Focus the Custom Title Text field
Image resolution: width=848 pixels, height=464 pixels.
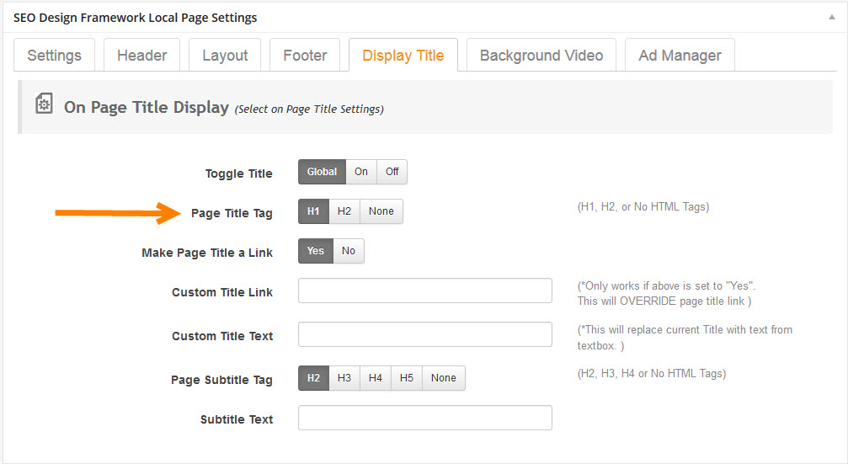[x=425, y=334]
